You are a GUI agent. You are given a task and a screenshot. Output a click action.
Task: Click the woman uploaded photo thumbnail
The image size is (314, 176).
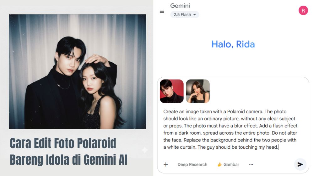click(x=198, y=91)
